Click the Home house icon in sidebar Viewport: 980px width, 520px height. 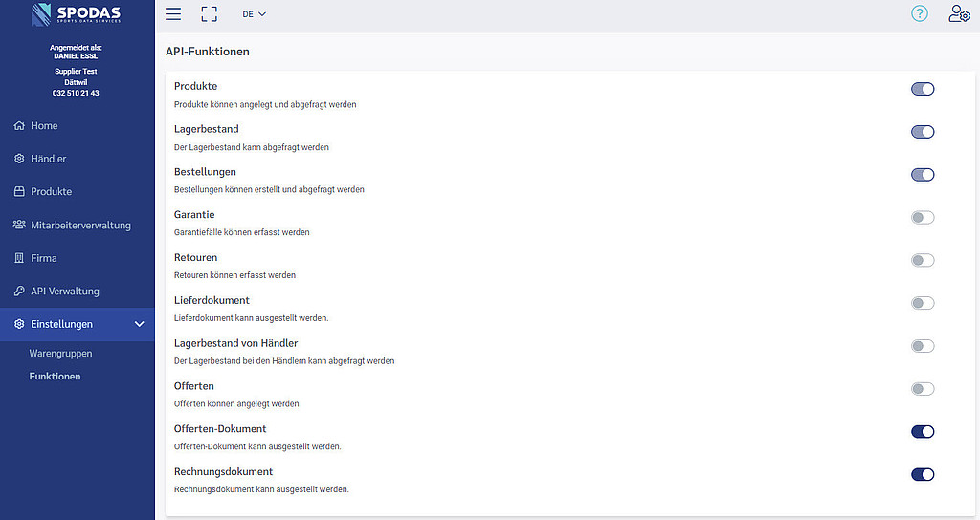click(x=19, y=126)
